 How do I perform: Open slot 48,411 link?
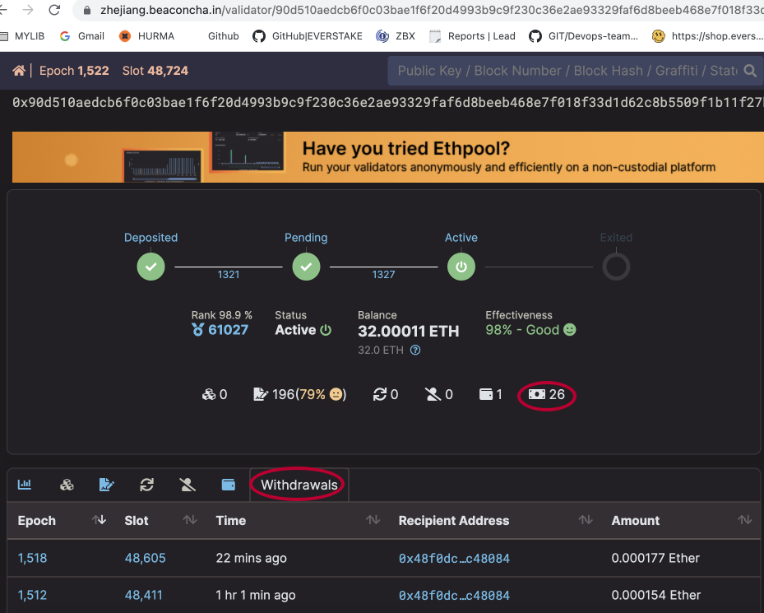point(143,595)
